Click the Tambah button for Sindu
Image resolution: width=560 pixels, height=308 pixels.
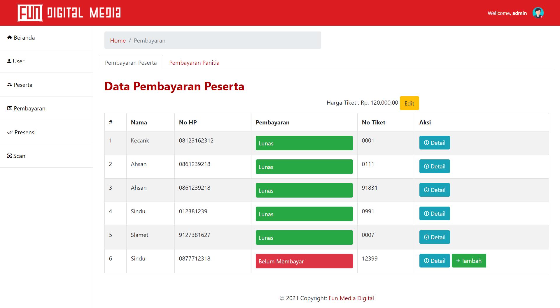pos(468,261)
